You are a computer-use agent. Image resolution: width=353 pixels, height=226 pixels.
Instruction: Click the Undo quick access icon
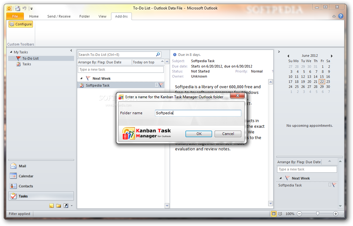[x=24, y=8]
